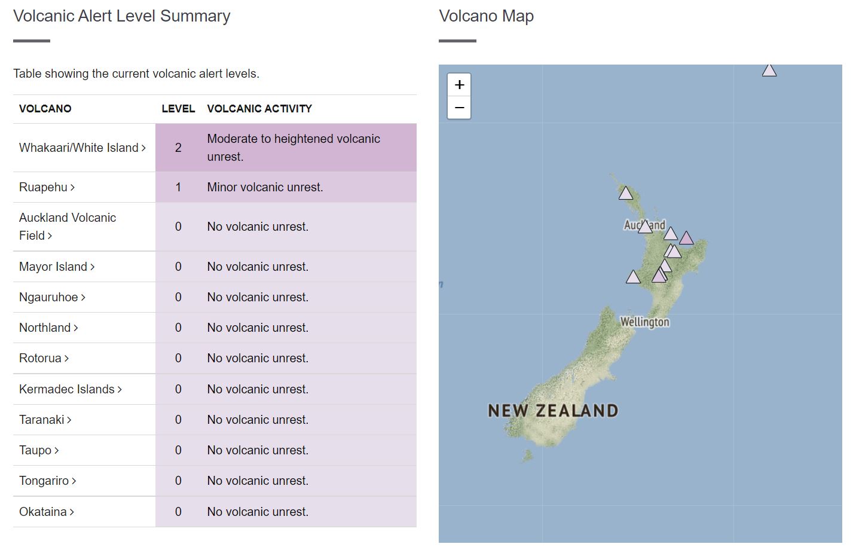
Task: Open the Taranaki volcano page
Action: [45, 420]
